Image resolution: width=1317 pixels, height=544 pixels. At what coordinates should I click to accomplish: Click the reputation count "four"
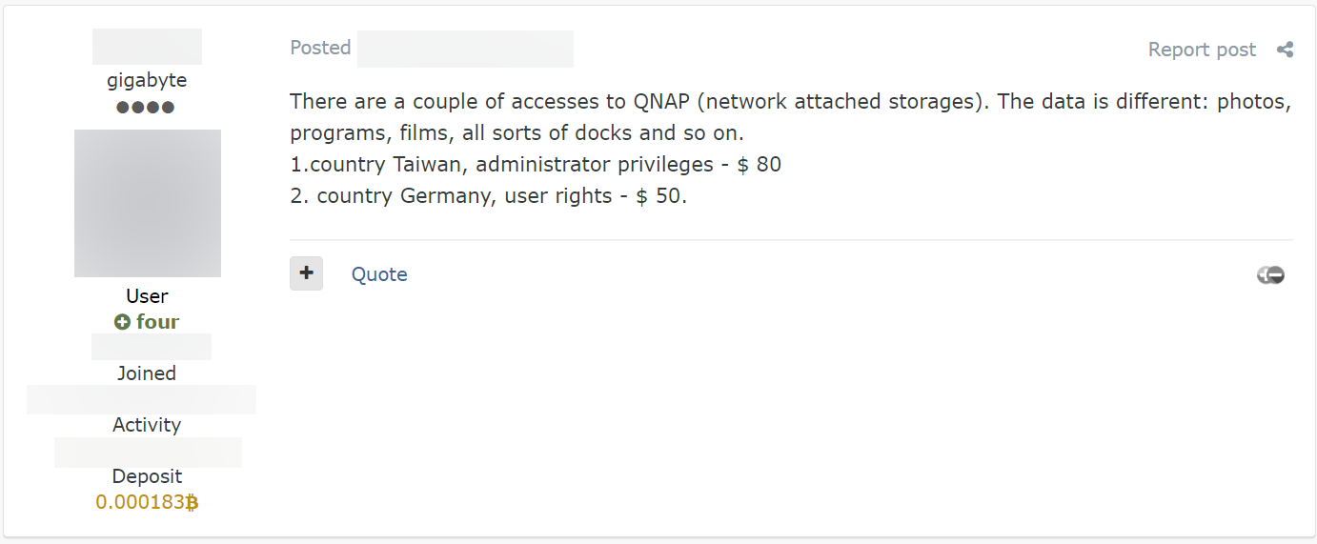coord(157,322)
